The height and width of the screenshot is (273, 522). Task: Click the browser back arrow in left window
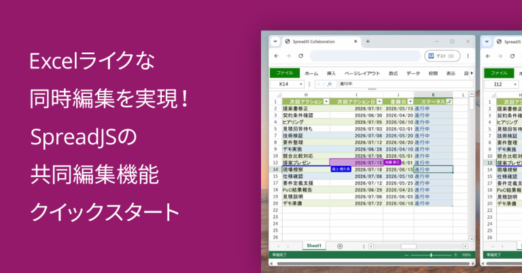pos(277,56)
